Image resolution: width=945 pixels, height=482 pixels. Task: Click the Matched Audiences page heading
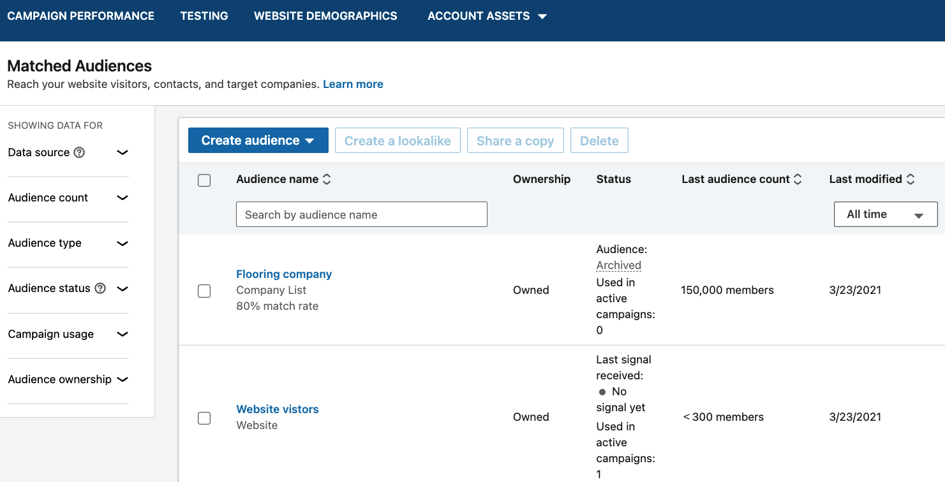tap(80, 66)
